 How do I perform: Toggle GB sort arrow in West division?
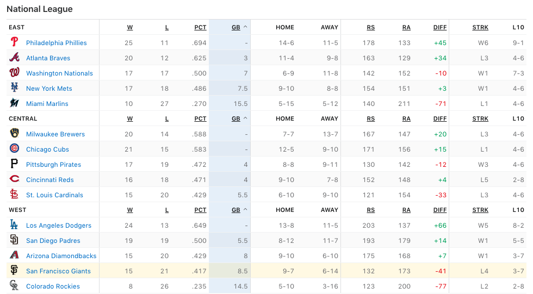245,210
